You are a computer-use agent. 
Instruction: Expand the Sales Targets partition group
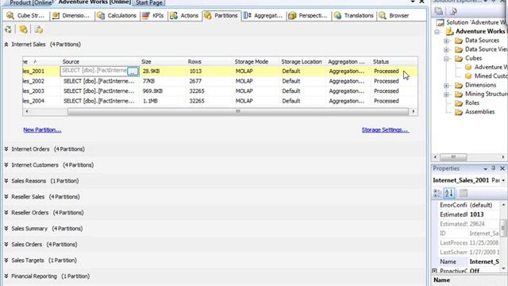[6, 260]
